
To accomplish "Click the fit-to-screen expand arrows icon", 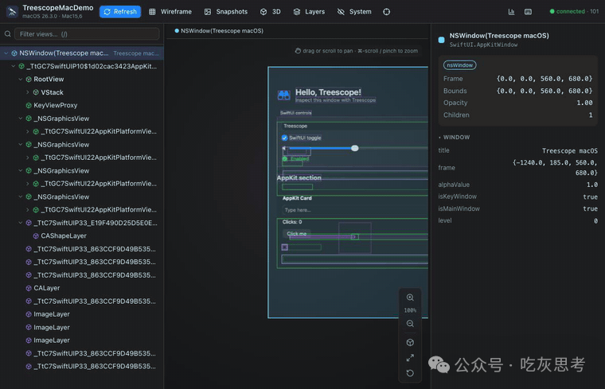I will 410,358.
